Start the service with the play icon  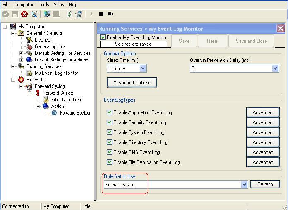tap(92, 14)
